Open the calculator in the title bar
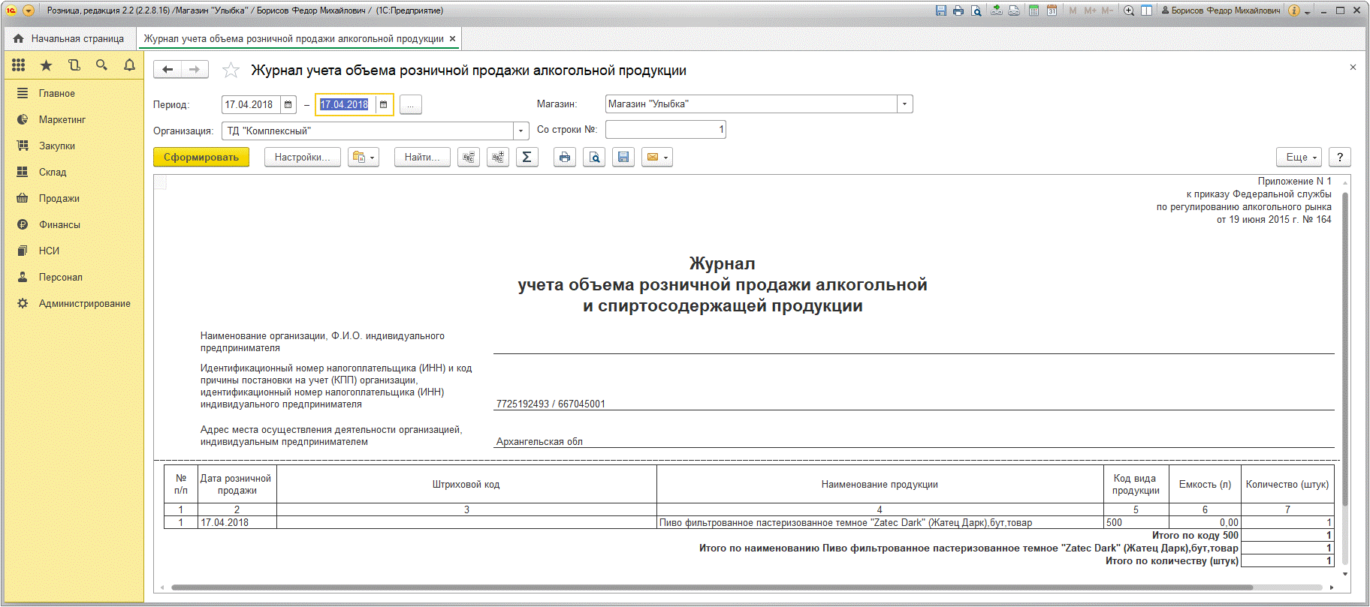 pos(1034,11)
